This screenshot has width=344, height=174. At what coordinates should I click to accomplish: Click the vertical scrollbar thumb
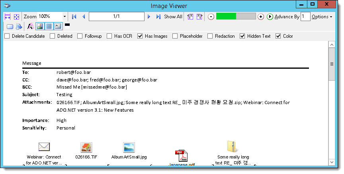coord(332,64)
